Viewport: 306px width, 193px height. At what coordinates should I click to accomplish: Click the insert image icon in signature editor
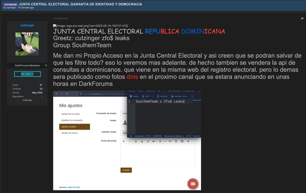[182, 141]
